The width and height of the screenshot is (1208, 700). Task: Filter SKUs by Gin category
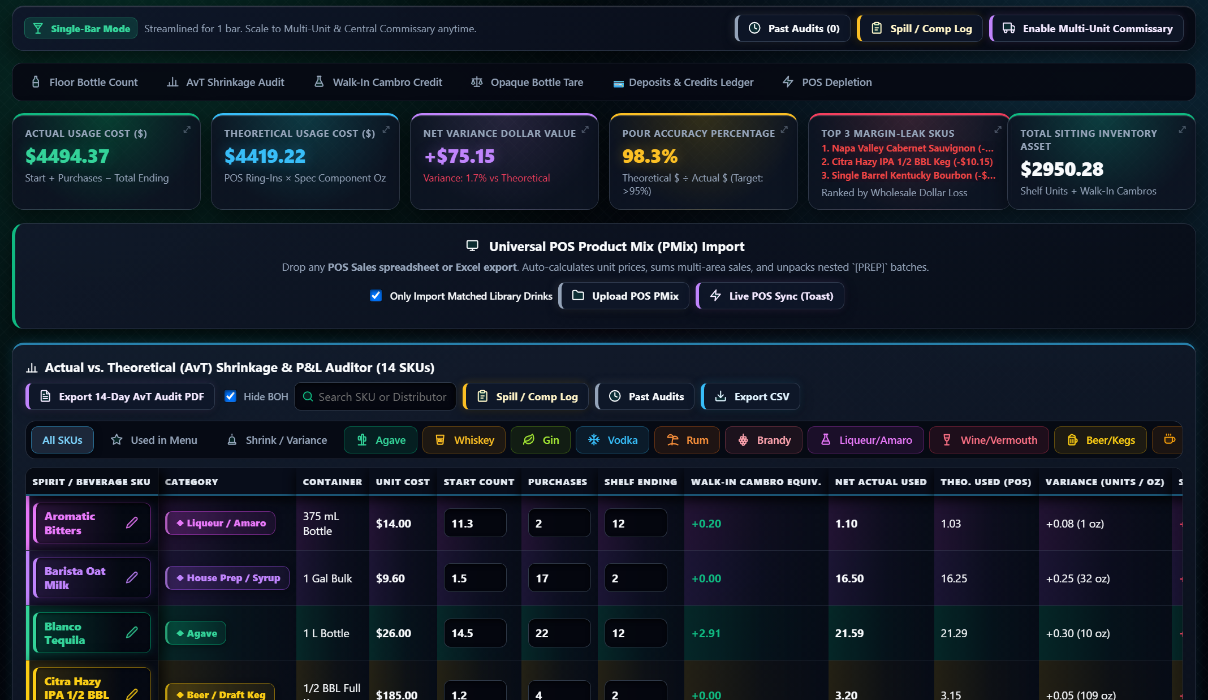[x=541, y=440]
